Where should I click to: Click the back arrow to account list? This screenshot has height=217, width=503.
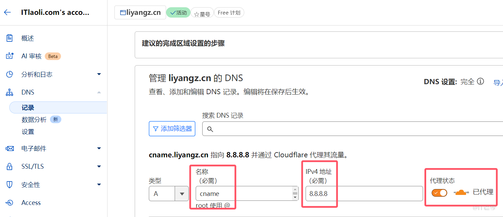7,12
